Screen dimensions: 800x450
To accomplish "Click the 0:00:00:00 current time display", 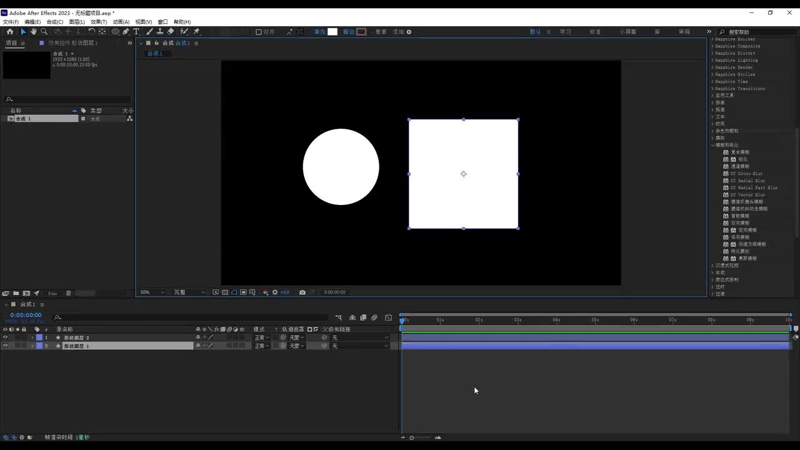I will 26,315.
